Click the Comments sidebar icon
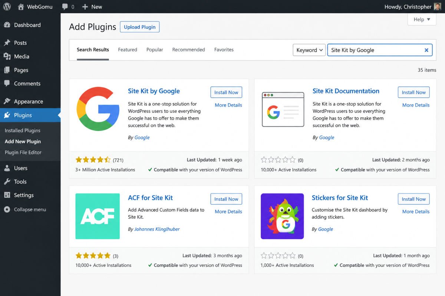The width and height of the screenshot is (445, 296). point(7,84)
